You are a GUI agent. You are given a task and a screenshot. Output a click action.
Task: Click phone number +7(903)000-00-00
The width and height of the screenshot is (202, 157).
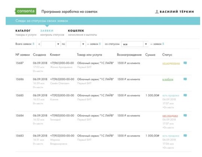(x=62, y=136)
